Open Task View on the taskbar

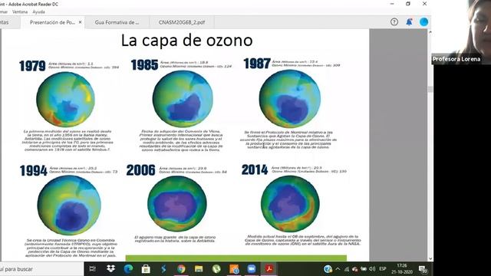pos(93,269)
